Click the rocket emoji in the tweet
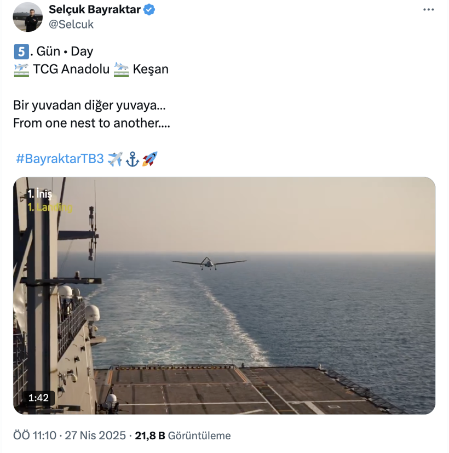The width and height of the screenshot is (449, 453). (x=148, y=158)
